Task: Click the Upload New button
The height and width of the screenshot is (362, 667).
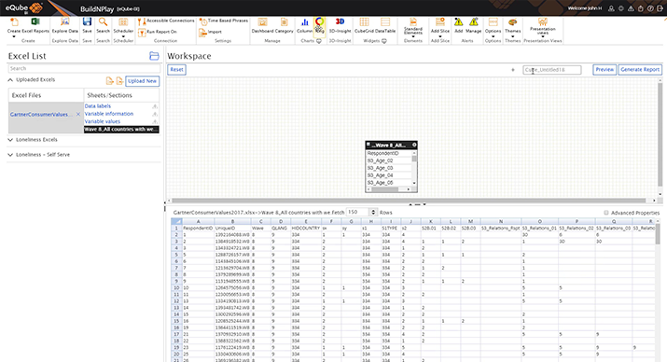Action: click(142, 81)
